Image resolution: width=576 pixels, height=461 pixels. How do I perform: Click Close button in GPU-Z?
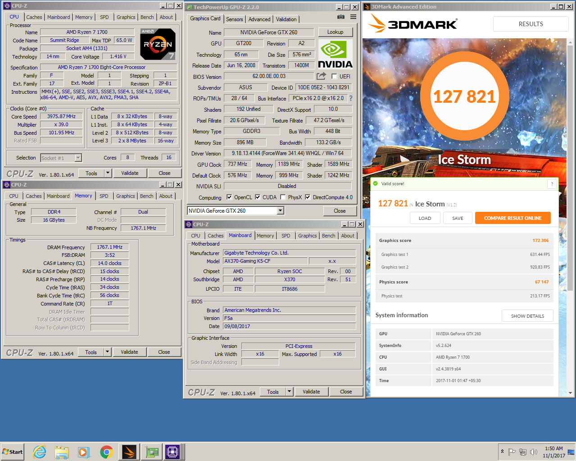point(340,211)
